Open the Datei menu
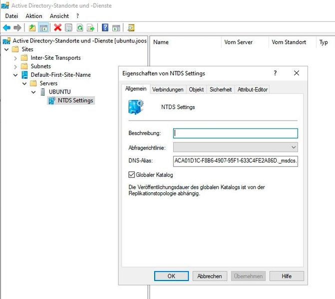The height and width of the screenshot is (299, 335). 11,16
